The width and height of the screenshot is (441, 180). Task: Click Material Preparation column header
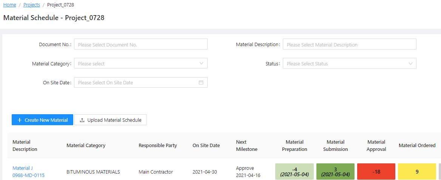click(x=295, y=145)
